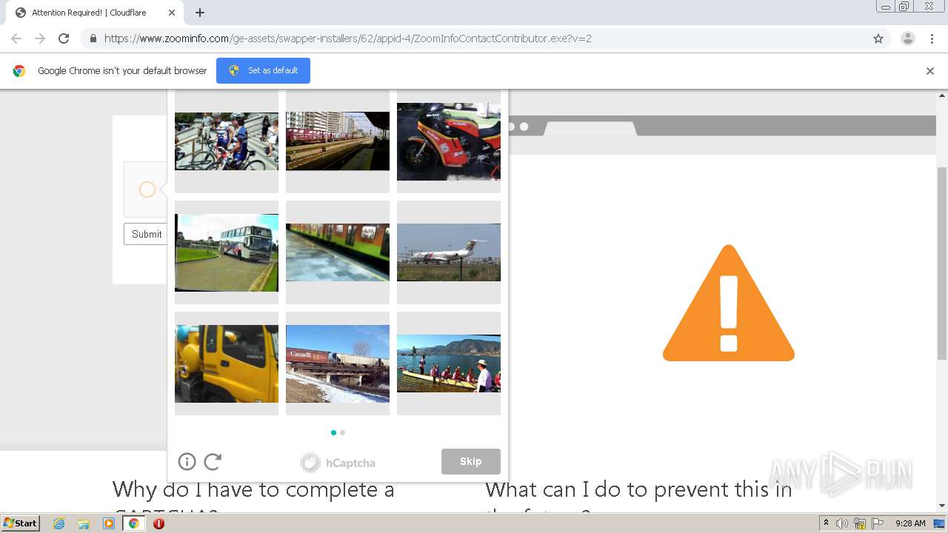This screenshot has width=948, height=533.
Task: Select the green subway train image
Action: (x=338, y=252)
